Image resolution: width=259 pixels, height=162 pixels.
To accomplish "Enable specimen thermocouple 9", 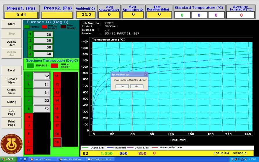I will [29, 142].
